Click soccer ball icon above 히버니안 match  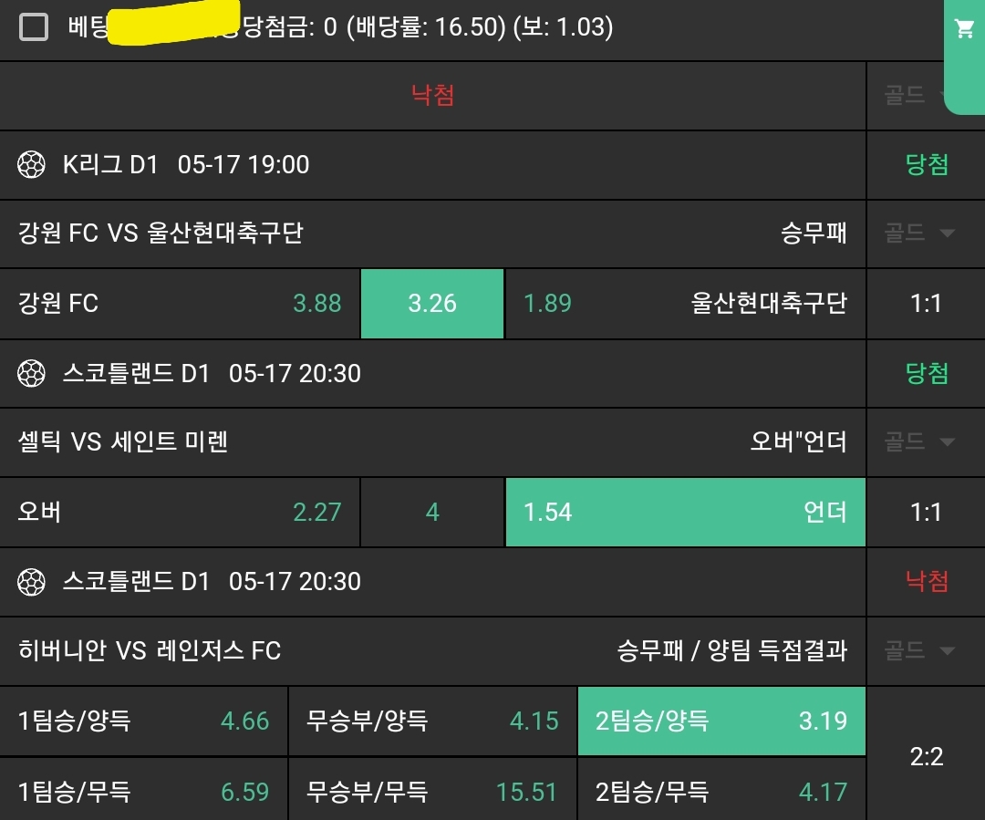pyautogui.click(x=32, y=581)
